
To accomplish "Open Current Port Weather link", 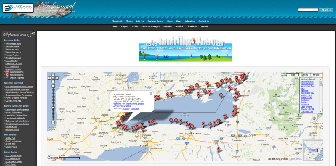I will [x=122, y=106].
